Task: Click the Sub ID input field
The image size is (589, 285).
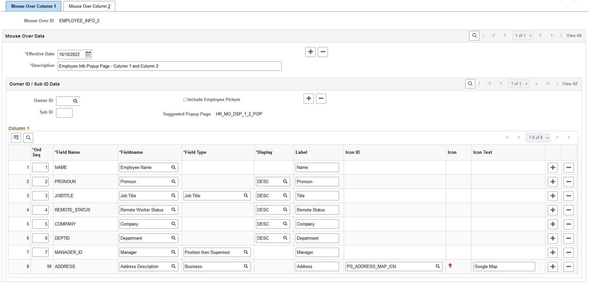Action: [x=64, y=113]
